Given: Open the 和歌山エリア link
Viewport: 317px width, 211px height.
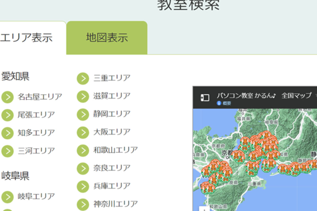Looking at the screenshot, I should tap(116, 150).
